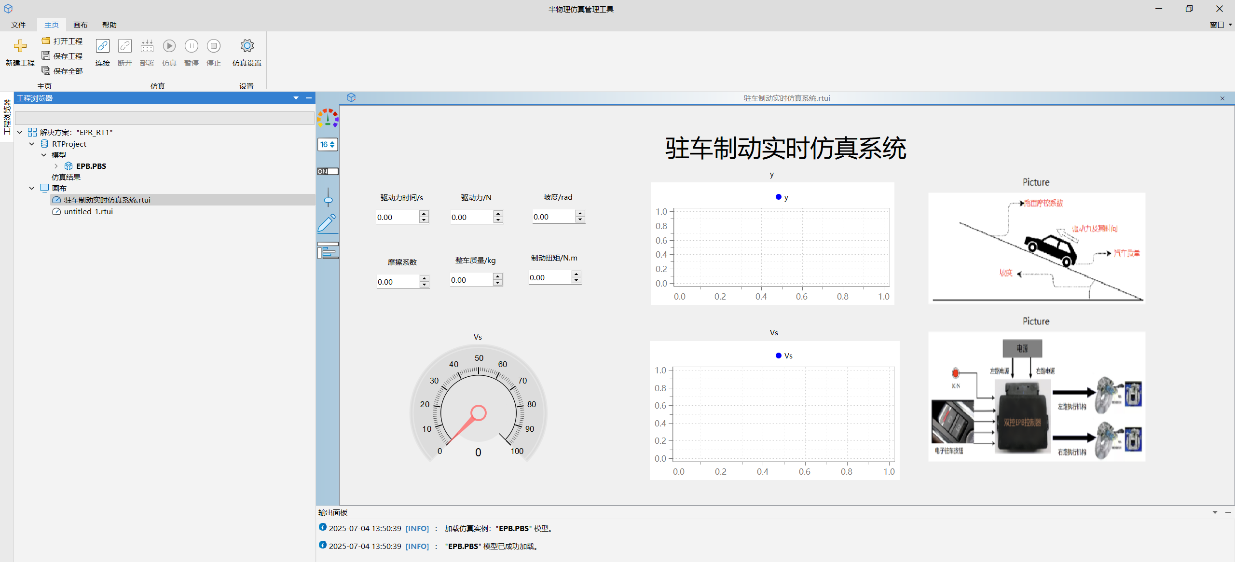This screenshot has height=562, width=1235.
Task: Decrease the 坡度/rad value with down arrow
Action: (x=580, y=220)
